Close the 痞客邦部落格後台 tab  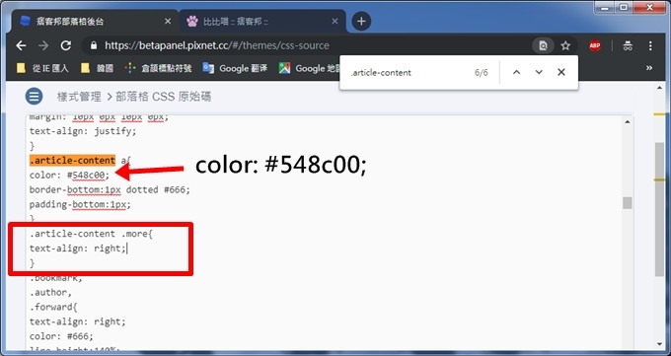pos(168,21)
